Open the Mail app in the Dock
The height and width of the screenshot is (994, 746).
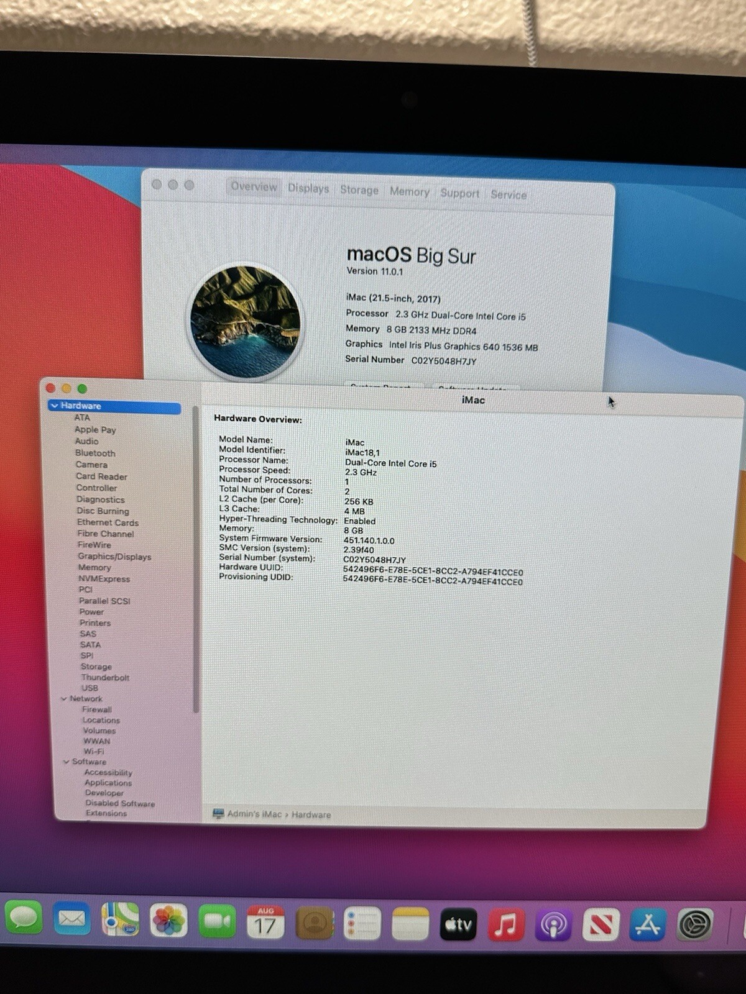[72, 919]
